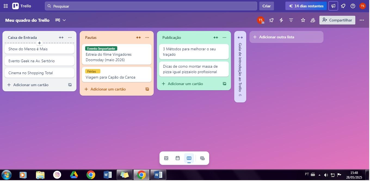Click Adicionar outra lista
Screen dimensions: 370x181
(x=286, y=37)
